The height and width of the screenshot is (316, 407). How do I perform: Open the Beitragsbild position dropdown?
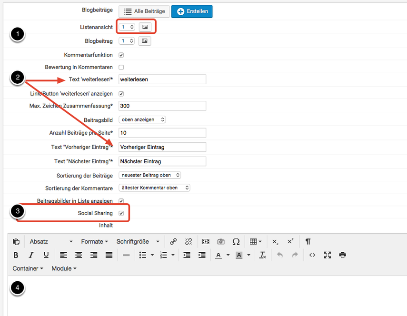click(142, 119)
